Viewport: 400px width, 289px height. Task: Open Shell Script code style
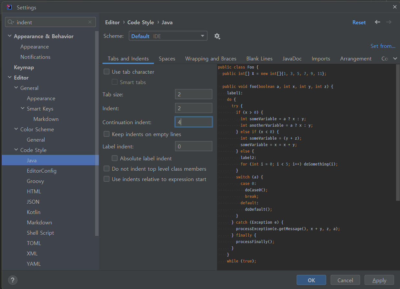pos(40,233)
